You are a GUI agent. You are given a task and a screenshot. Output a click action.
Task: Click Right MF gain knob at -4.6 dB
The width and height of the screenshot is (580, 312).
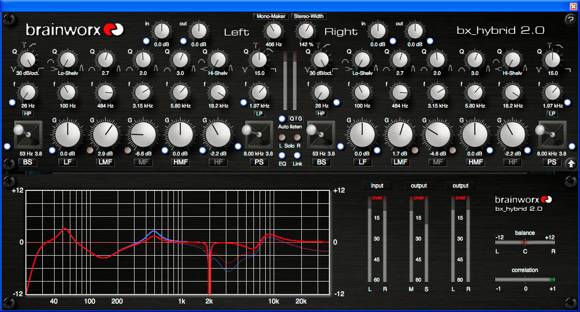pos(438,135)
